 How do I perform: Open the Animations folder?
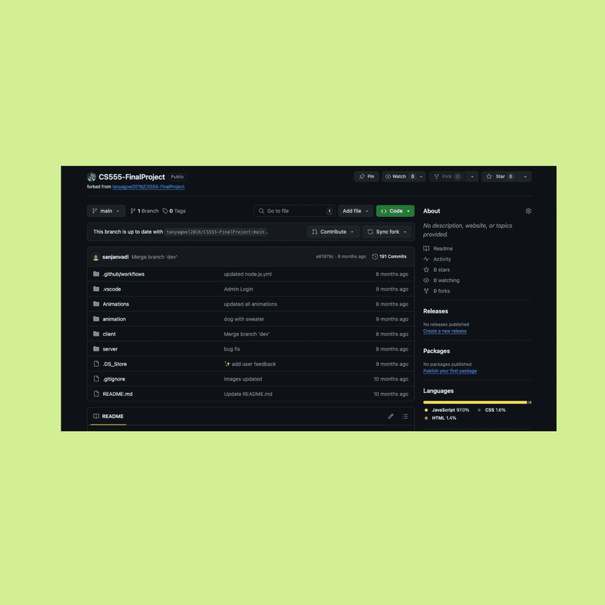click(115, 304)
